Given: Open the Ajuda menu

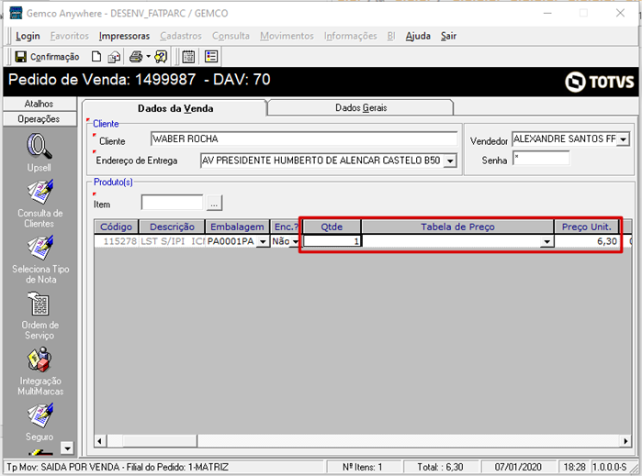Looking at the screenshot, I should 418,36.
